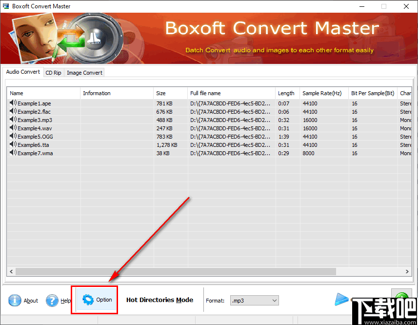The height and width of the screenshot is (325, 418).
Task: Start conversion with the blue arrow icon
Action: (x=341, y=300)
